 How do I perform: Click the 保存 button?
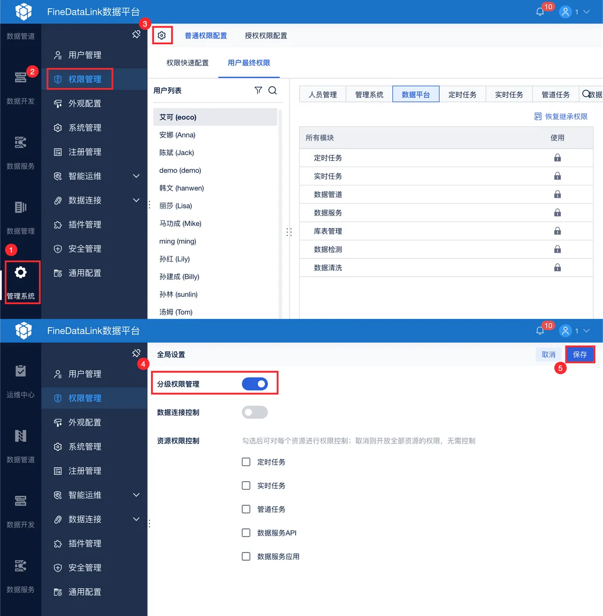580,354
